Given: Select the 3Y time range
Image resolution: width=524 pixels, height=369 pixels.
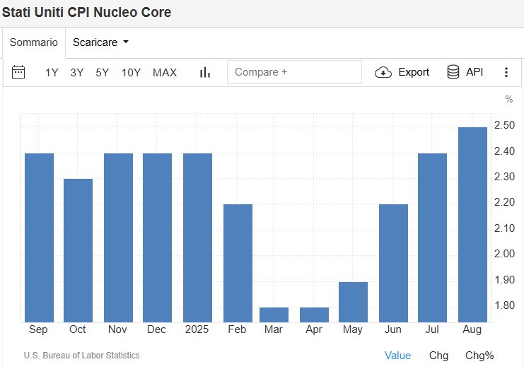Looking at the screenshot, I should [x=77, y=73].
